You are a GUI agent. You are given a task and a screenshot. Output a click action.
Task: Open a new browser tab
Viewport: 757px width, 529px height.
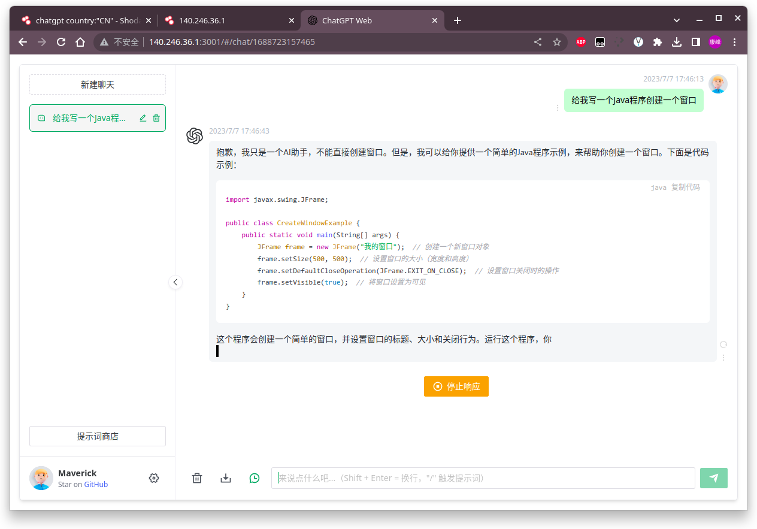click(x=458, y=20)
